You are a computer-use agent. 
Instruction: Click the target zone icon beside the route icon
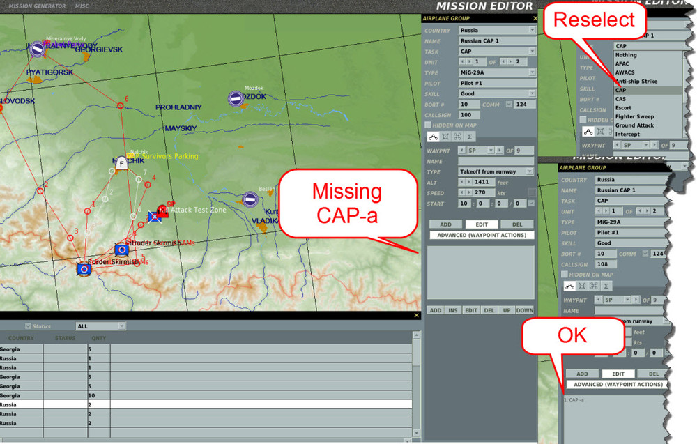click(445, 137)
